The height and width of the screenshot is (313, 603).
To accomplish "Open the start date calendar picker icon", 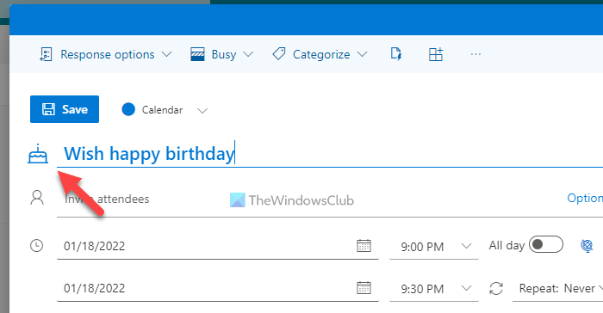I will tap(364, 246).
